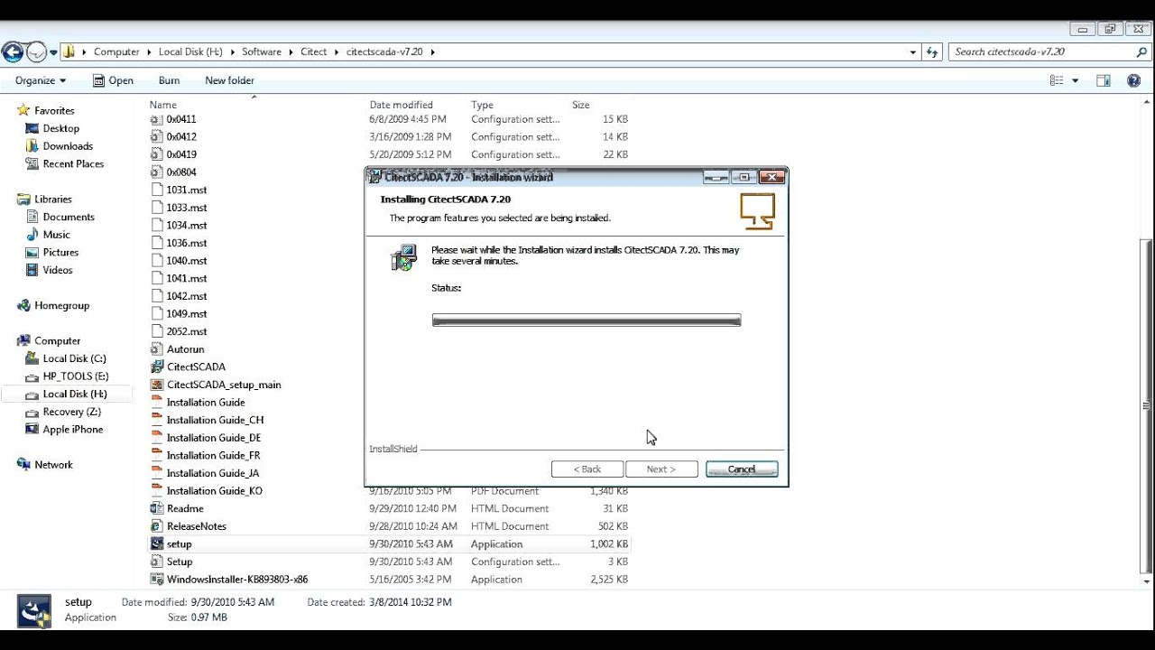Select Homegroup in navigation pane

click(x=61, y=305)
